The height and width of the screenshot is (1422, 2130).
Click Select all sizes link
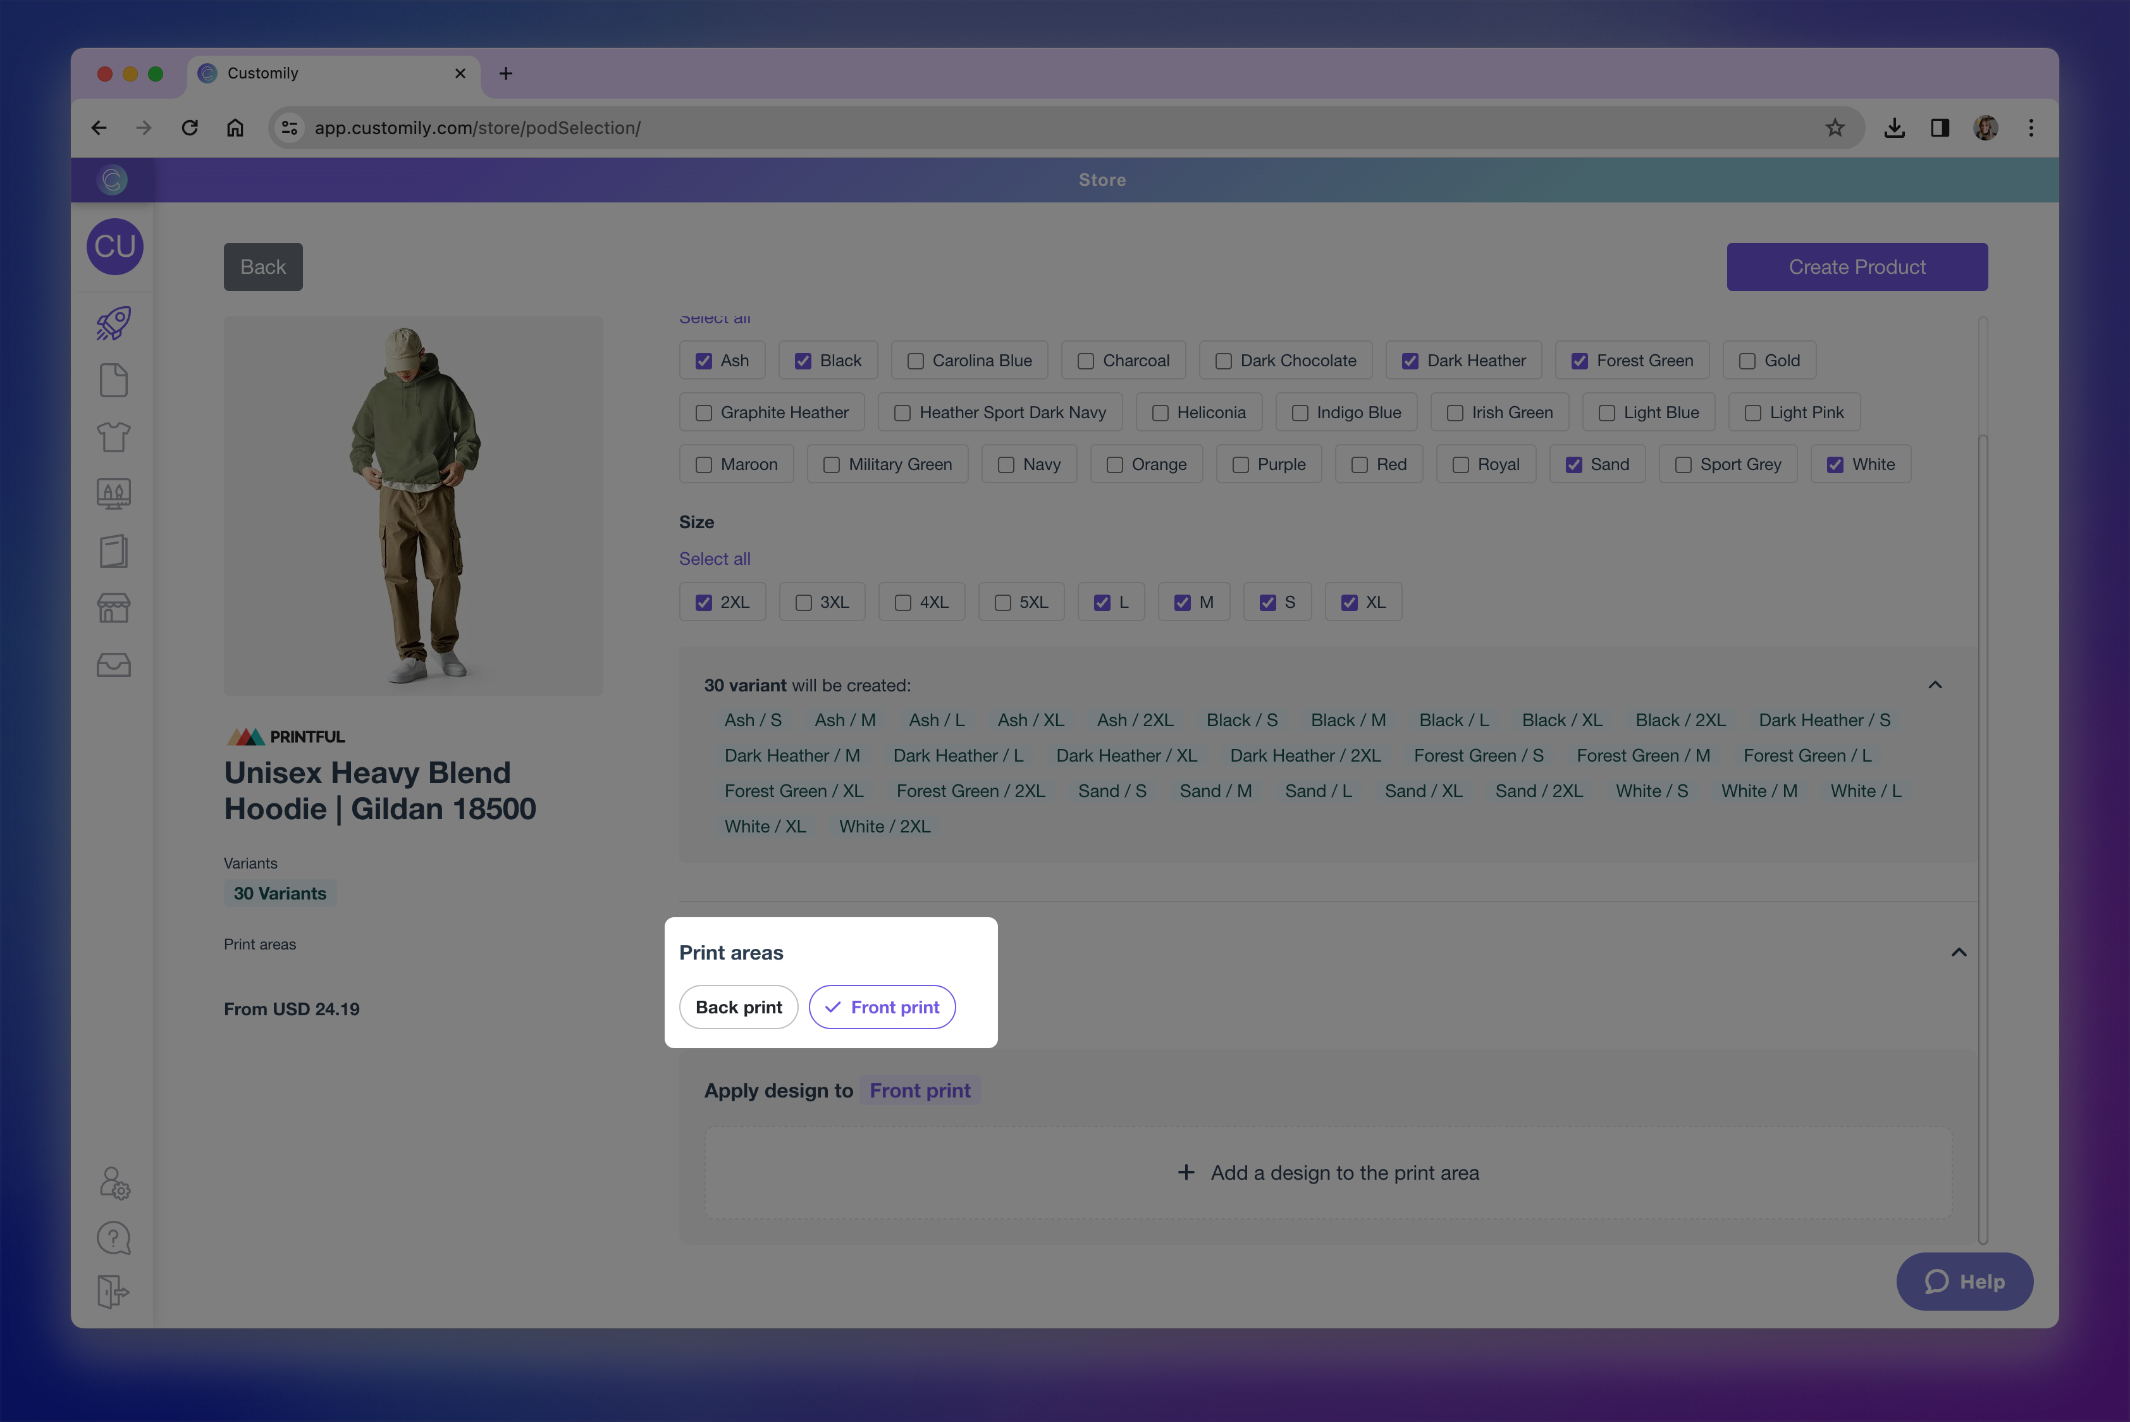coord(715,559)
